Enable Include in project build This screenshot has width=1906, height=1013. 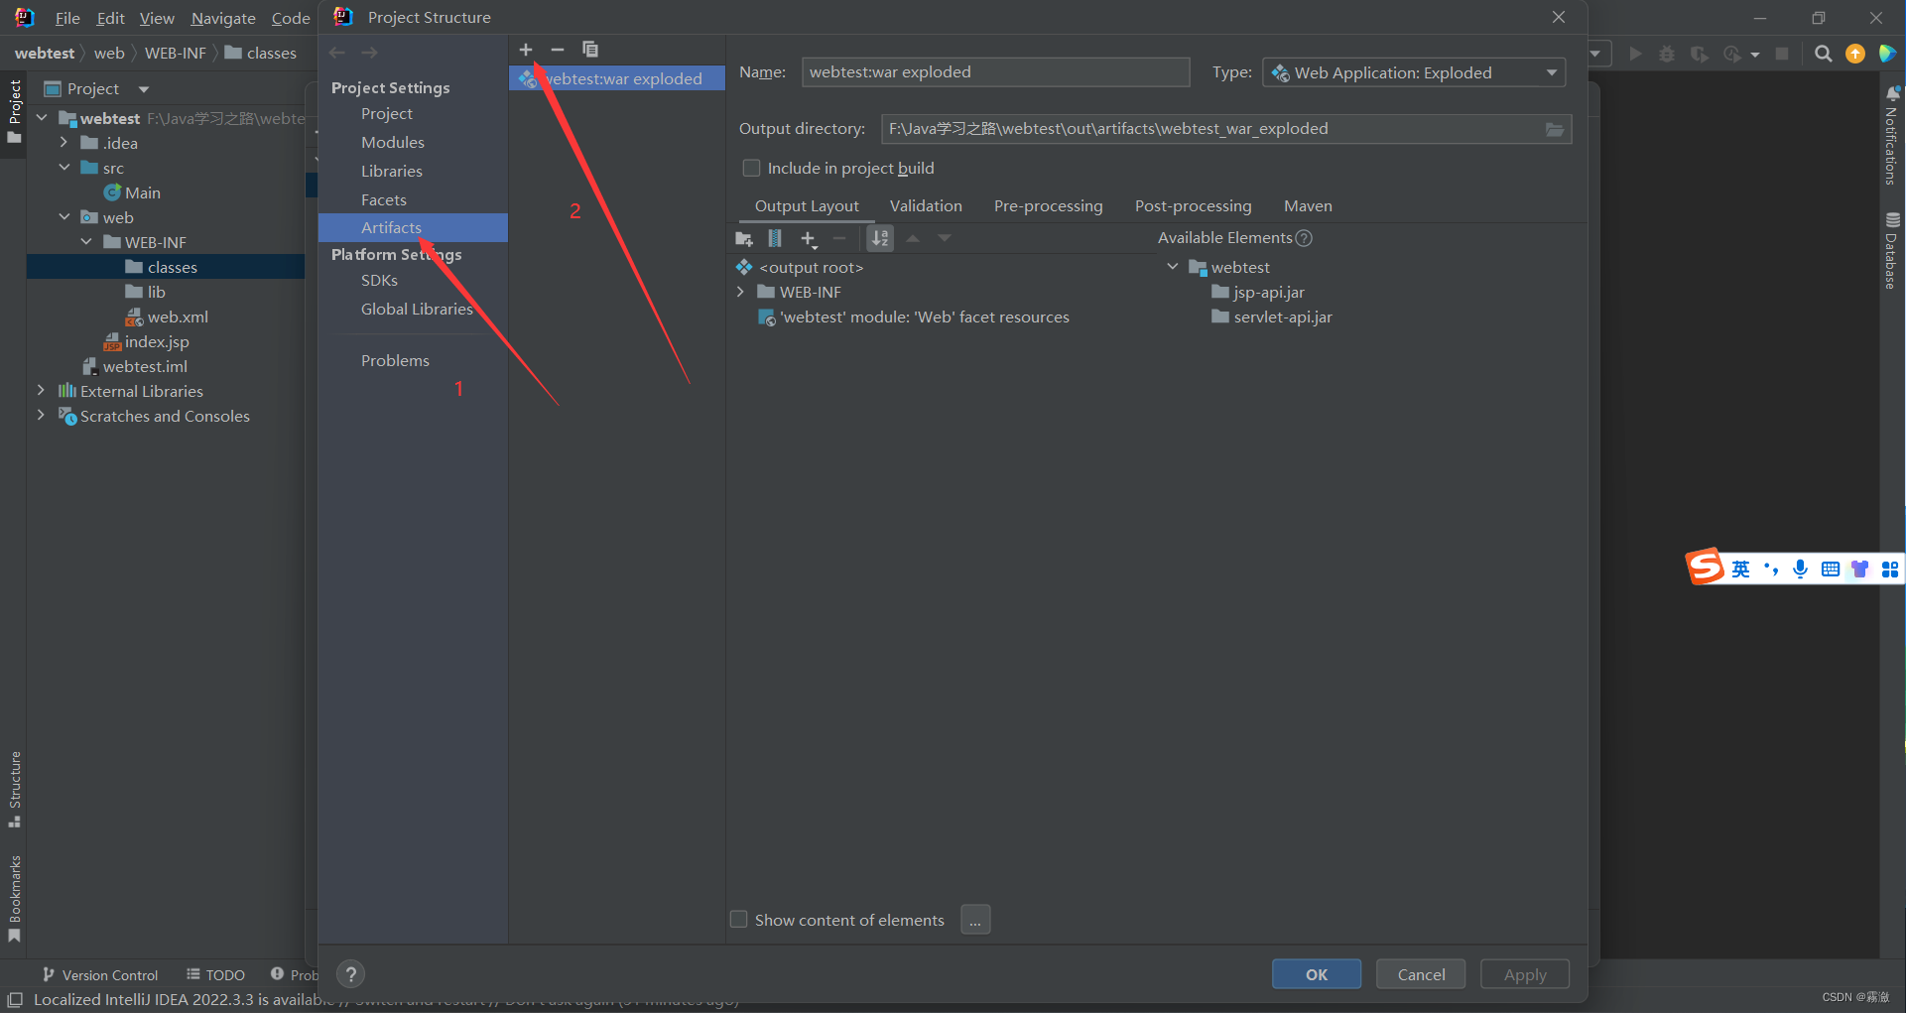pyautogui.click(x=752, y=169)
